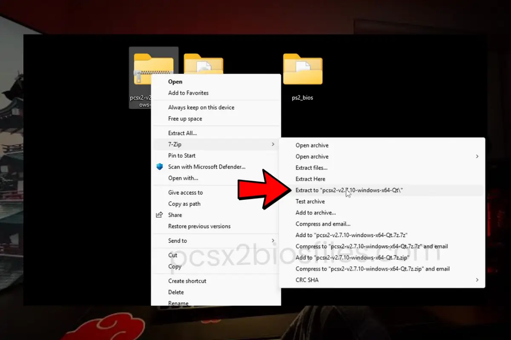
Task: Select Add to "pcsx2-v2.7.10-windows-x64-Qt.7z.7z"
Action: [352, 235]
